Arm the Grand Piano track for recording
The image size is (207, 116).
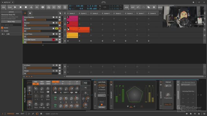tap(53, 34)
